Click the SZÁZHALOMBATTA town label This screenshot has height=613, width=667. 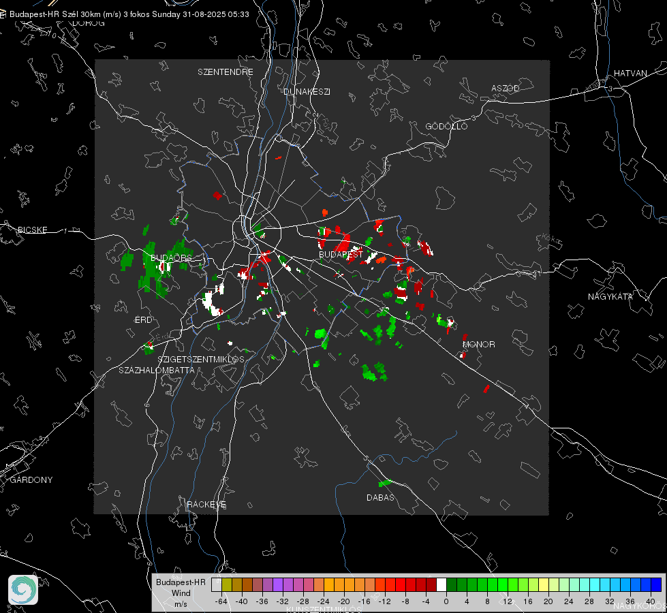157,370
